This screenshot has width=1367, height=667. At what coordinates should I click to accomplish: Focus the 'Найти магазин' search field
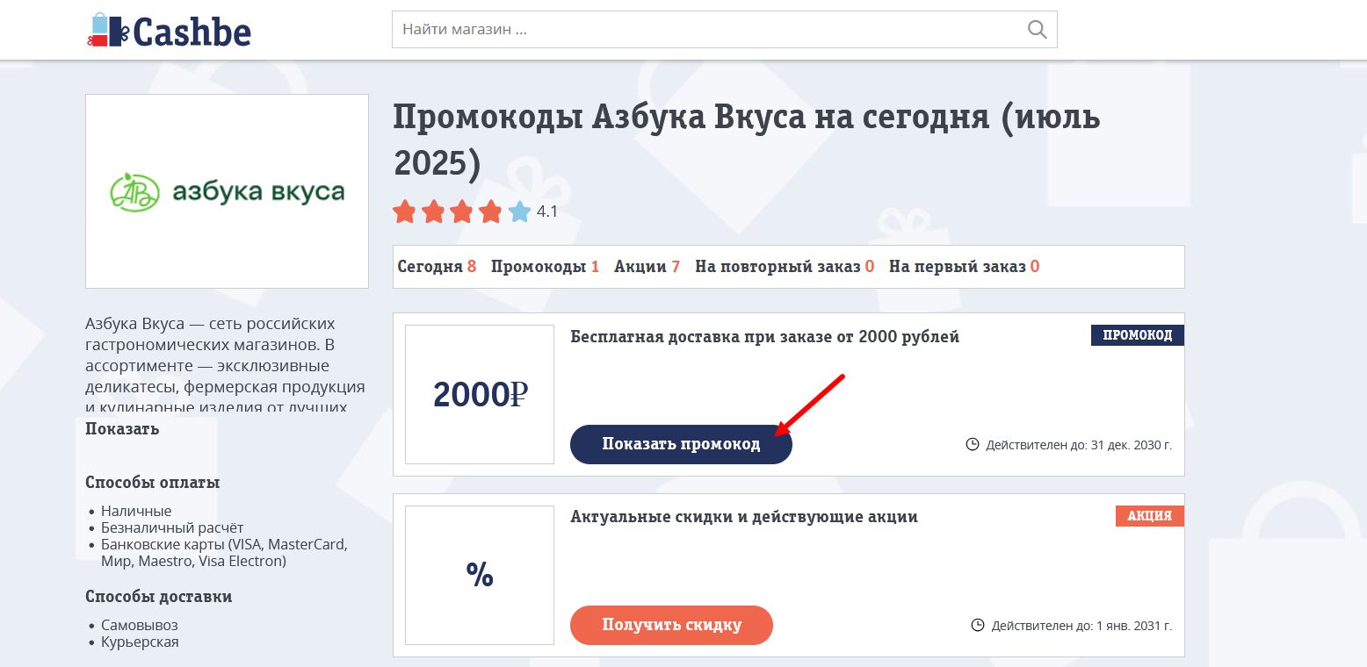click(724, 29)
